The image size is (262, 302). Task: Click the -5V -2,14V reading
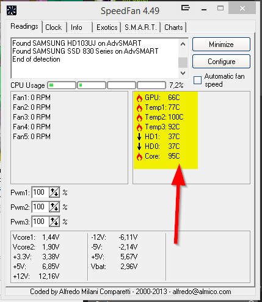(114, 247)
